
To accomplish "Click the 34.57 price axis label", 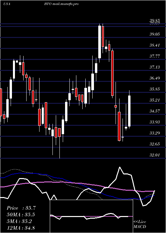I will pos(154,111).
